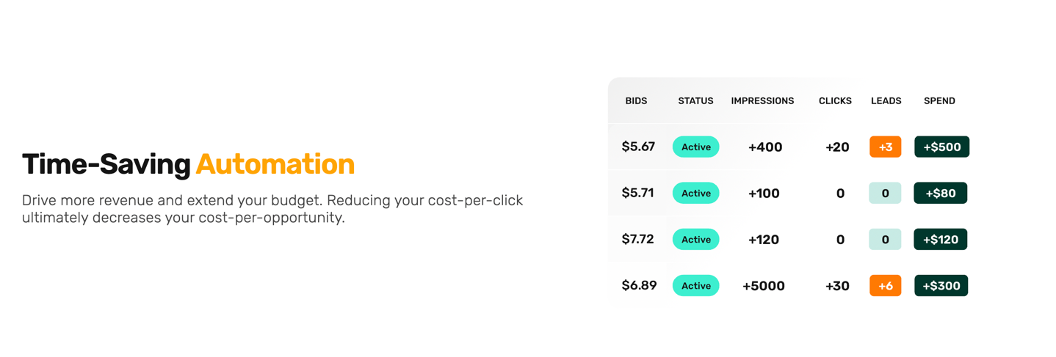Screen dimensions: 1056x357
Task: Click the +$120 spend badge
Action: (940, 240)
